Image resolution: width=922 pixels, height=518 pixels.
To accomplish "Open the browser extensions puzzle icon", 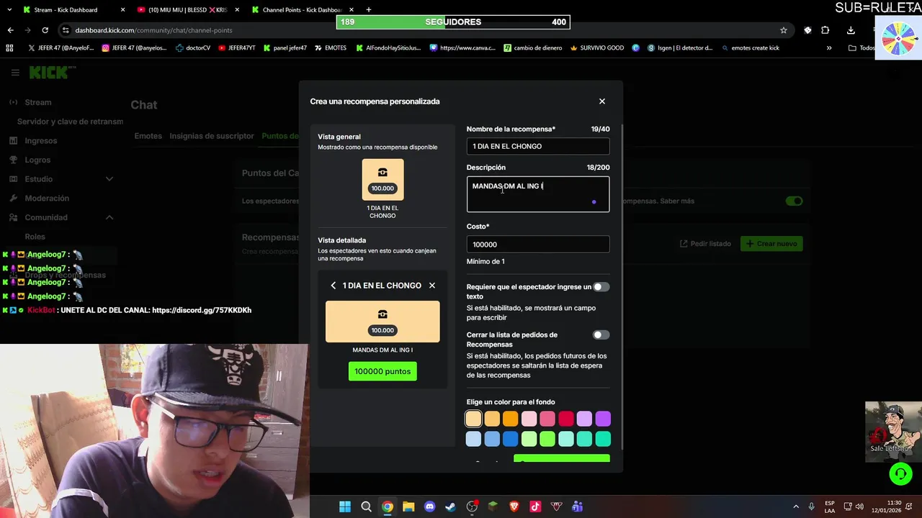I will (x=825, y=30).
